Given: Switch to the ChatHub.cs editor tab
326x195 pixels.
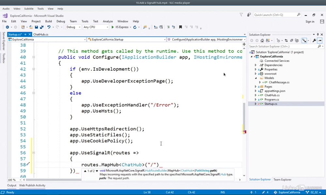Looking at the screenshot, I should click(41, 35).
